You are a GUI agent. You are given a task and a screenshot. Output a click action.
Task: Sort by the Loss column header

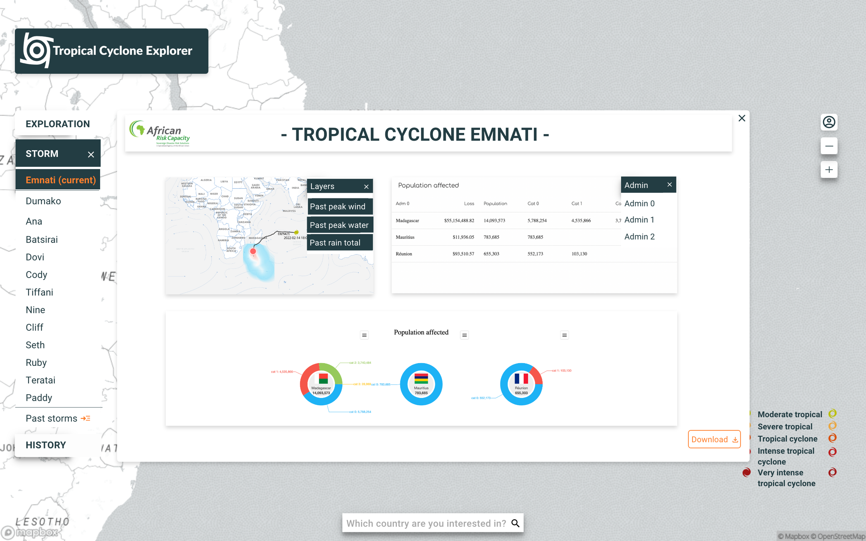coord(469,204)
